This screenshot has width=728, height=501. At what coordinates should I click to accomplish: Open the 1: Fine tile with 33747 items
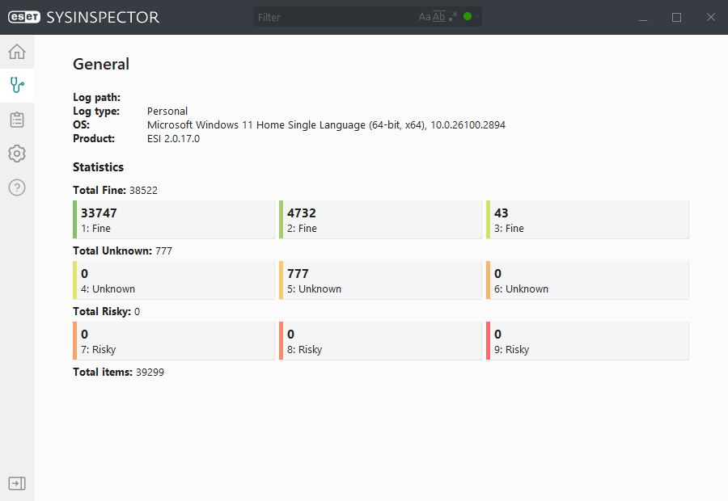click(174, 220)
